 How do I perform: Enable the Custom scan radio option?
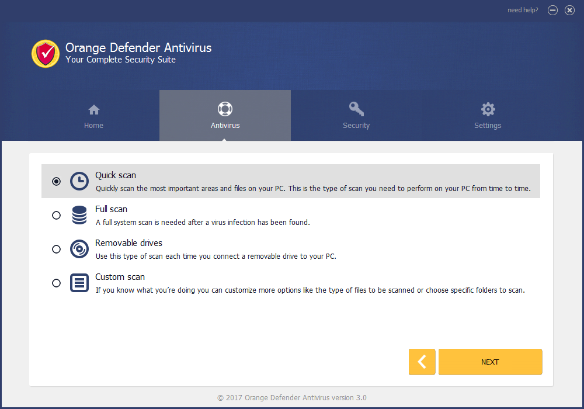click(x=56, y=283)
